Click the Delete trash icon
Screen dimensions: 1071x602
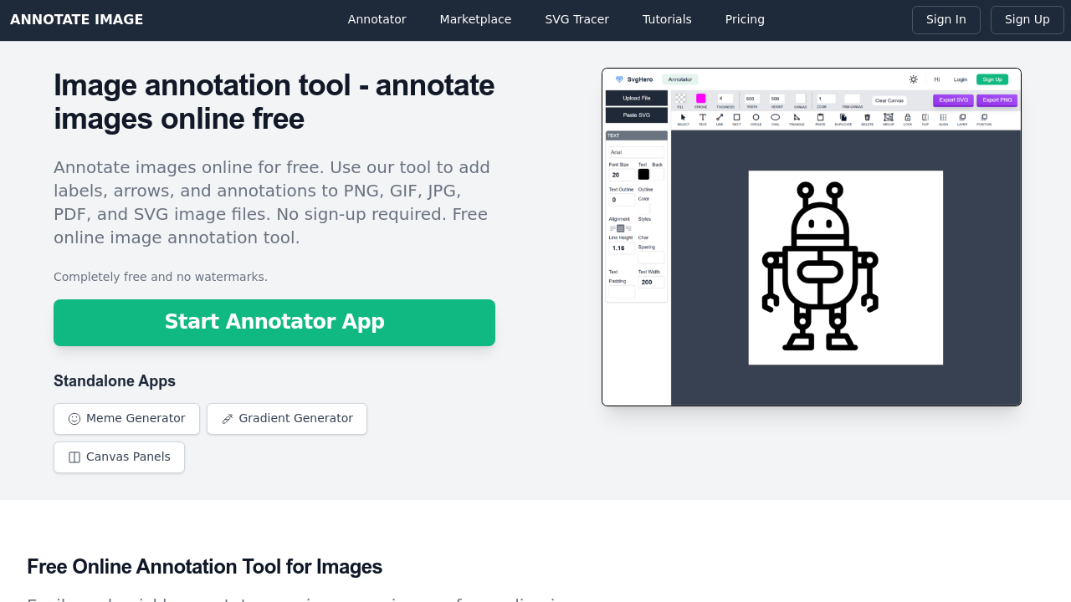(867, 117)
